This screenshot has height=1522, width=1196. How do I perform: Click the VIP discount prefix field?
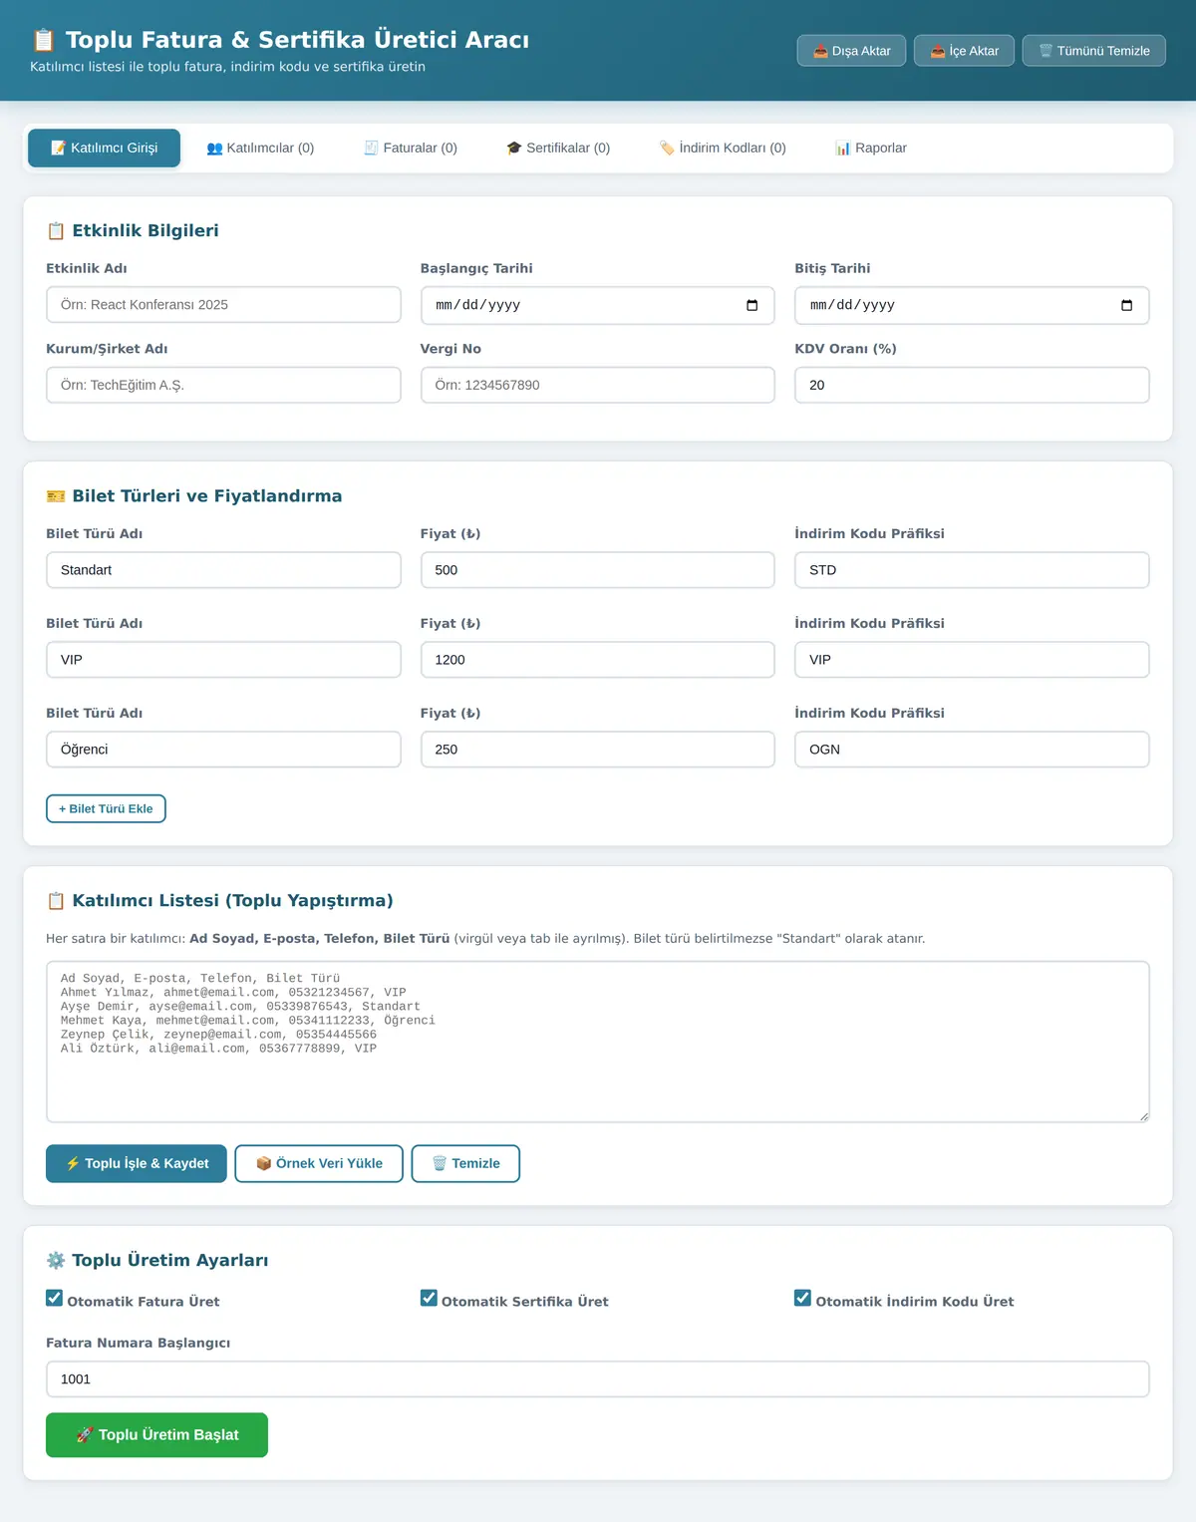972,660
